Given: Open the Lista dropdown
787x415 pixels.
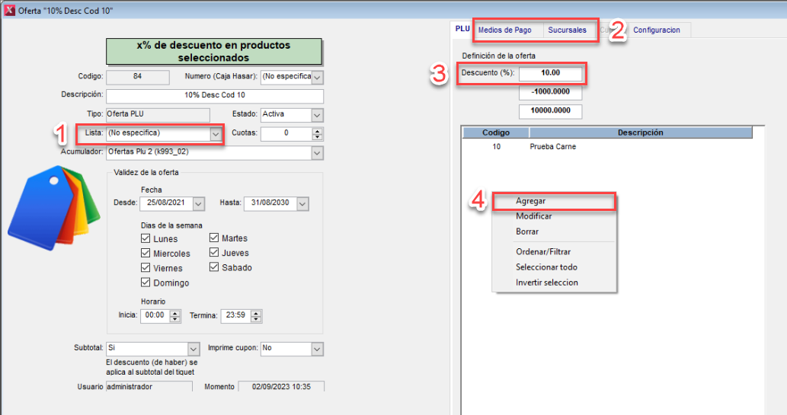Looking at the screenshot, I should click(x=216, y=133).
